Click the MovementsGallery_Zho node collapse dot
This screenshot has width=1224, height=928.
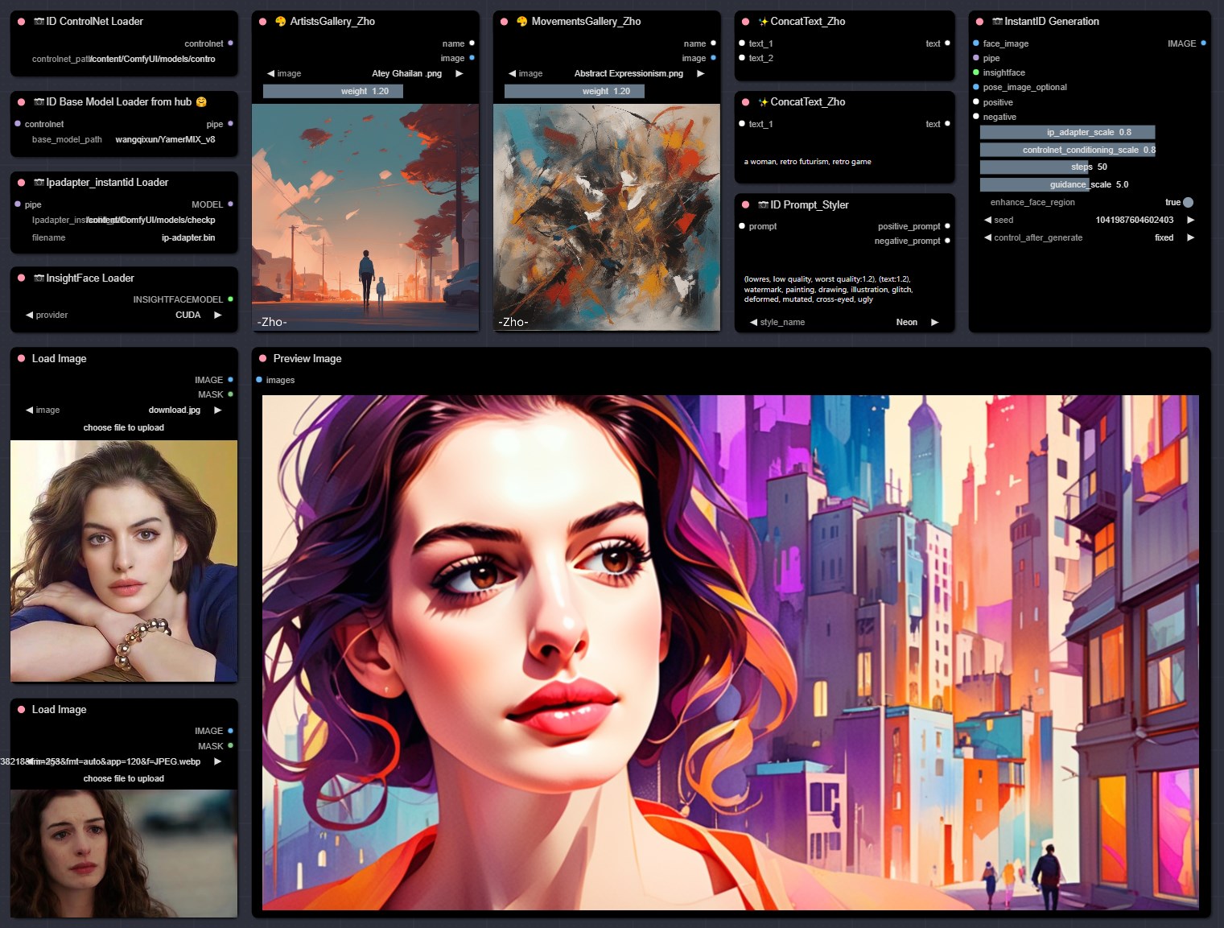tap(504, 22)
